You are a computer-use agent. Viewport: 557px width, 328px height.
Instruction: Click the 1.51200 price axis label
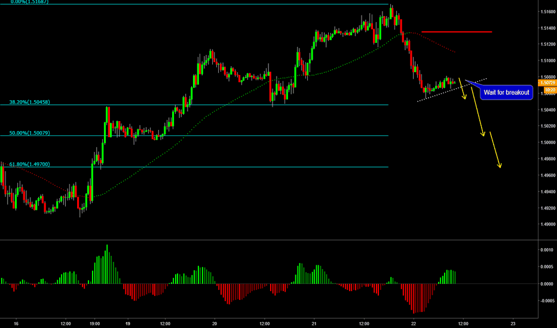click(x=548, y=44)
